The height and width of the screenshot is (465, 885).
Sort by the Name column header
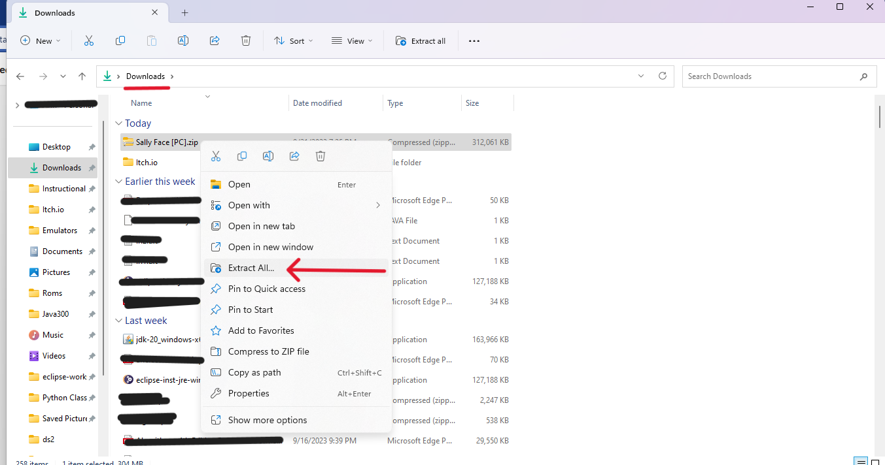(141, 103)
